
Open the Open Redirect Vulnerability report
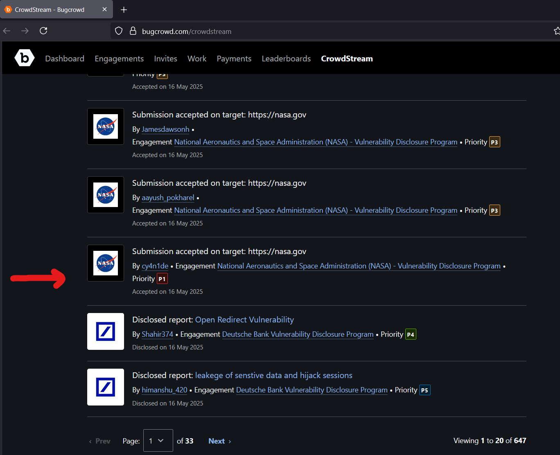click(244, 320)
